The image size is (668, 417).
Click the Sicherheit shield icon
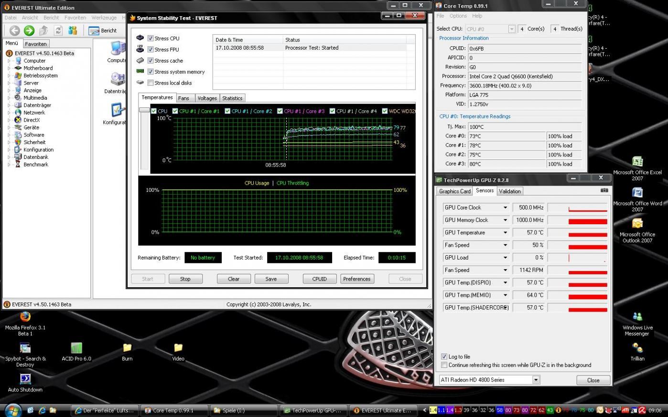18,142
